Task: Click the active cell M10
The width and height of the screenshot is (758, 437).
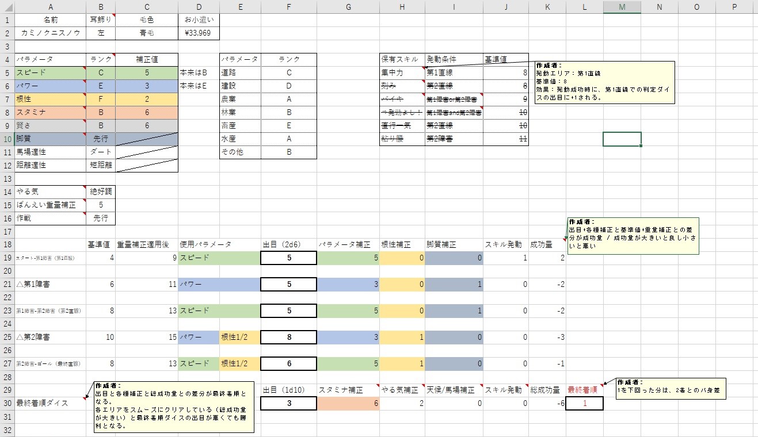Action: click(622, 139)
